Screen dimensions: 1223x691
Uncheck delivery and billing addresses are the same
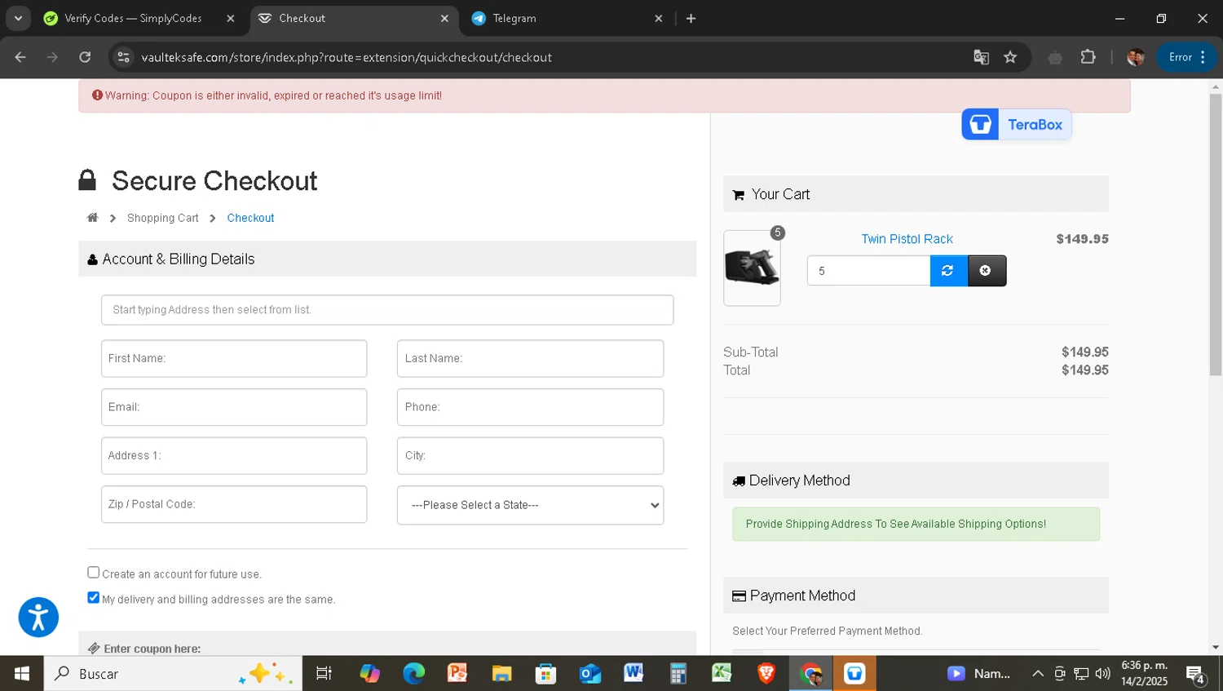tap(94, 598)
